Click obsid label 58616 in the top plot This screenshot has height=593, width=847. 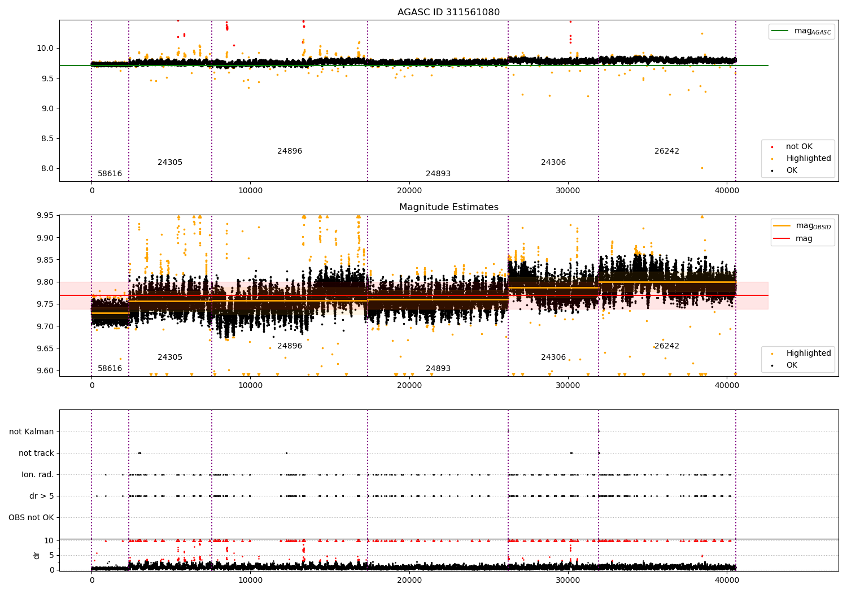(x=110, y=173)
